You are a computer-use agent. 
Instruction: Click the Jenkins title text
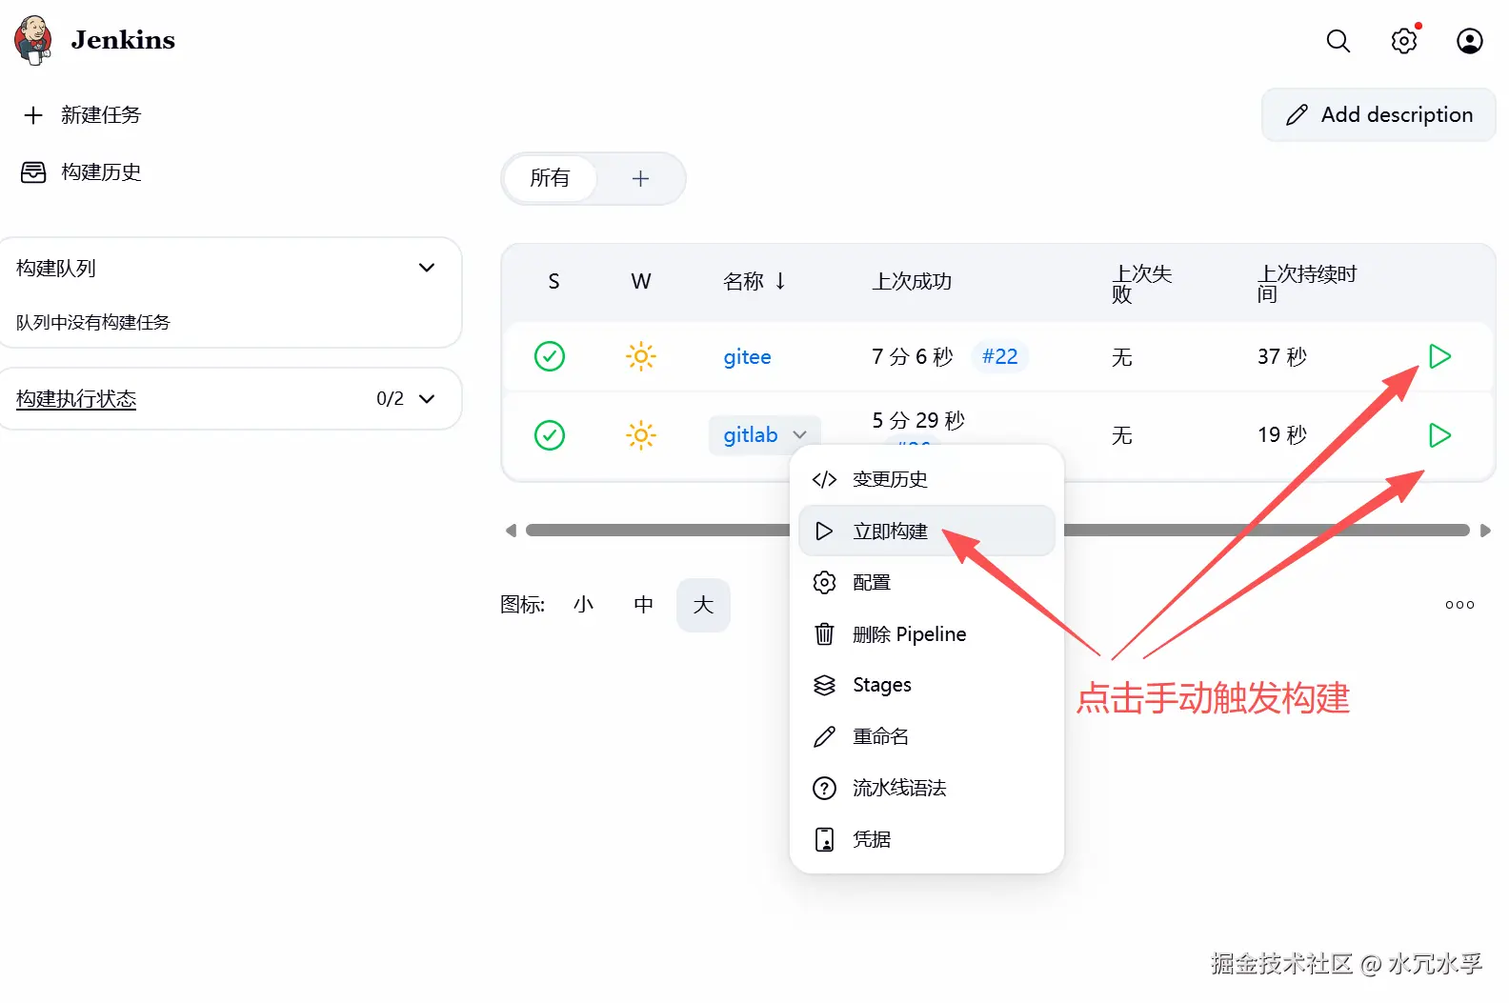[123, 40]
